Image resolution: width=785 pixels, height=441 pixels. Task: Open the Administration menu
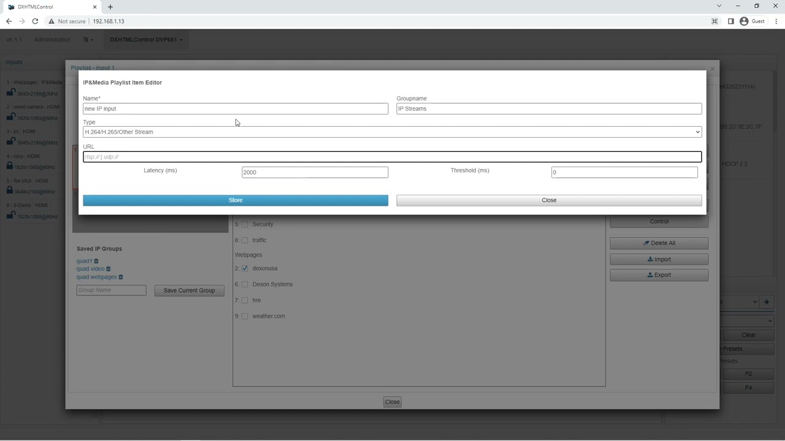click(x=52, y=40)
